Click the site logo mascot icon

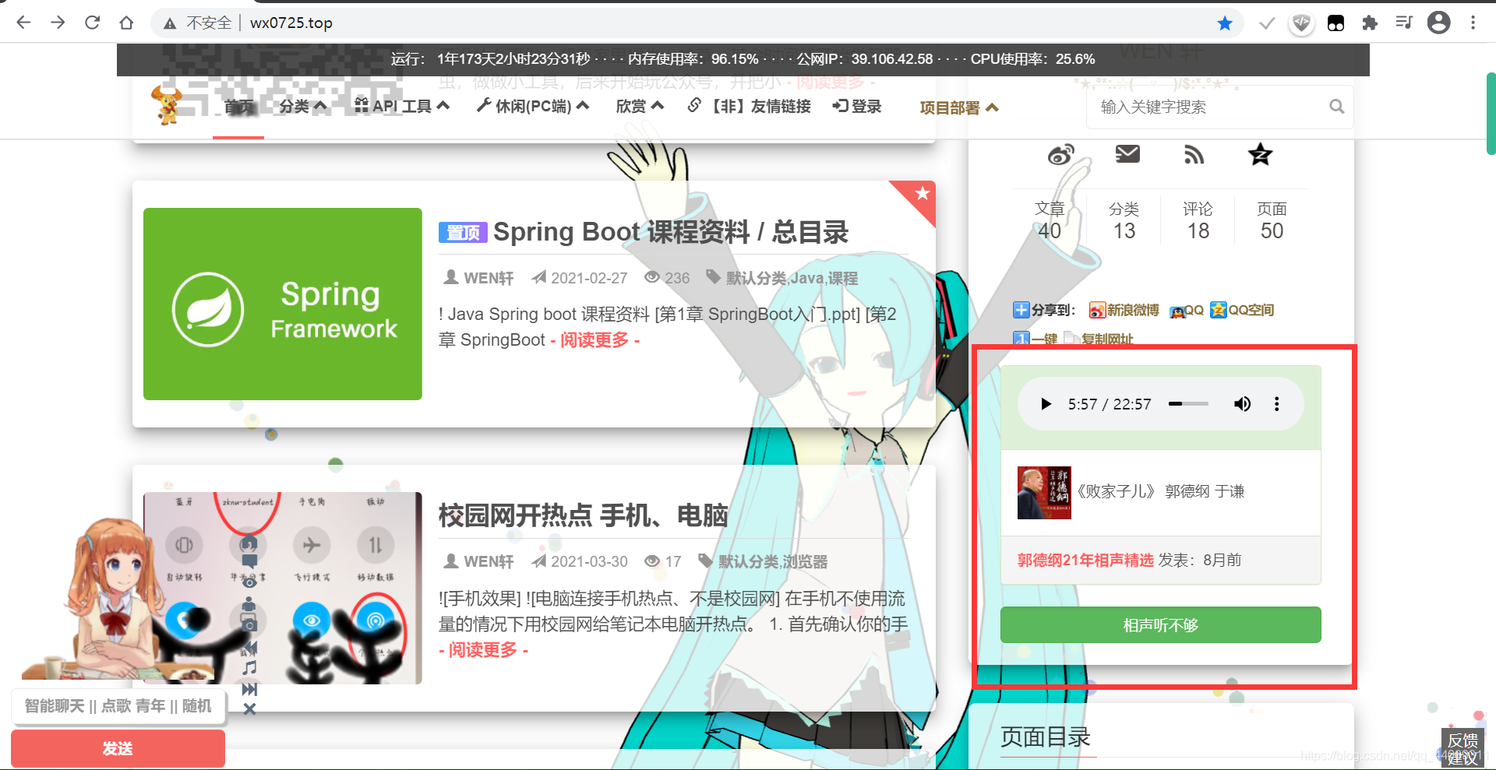point(168,105)
